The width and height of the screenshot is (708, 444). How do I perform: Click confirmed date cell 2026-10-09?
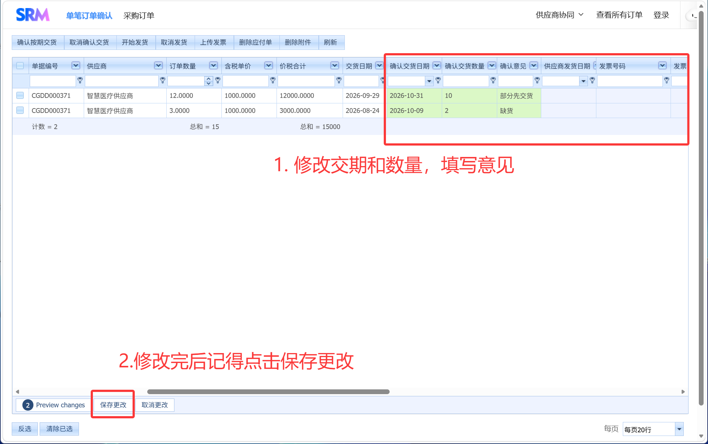[x=414, y=110]
